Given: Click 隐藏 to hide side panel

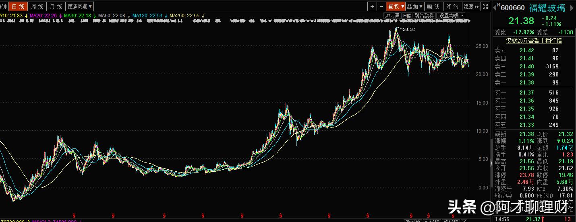Looking at the screenshot, I should point(471,6).
